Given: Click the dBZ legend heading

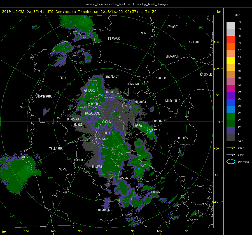Looking at the screenshot, I should point(237,15).
